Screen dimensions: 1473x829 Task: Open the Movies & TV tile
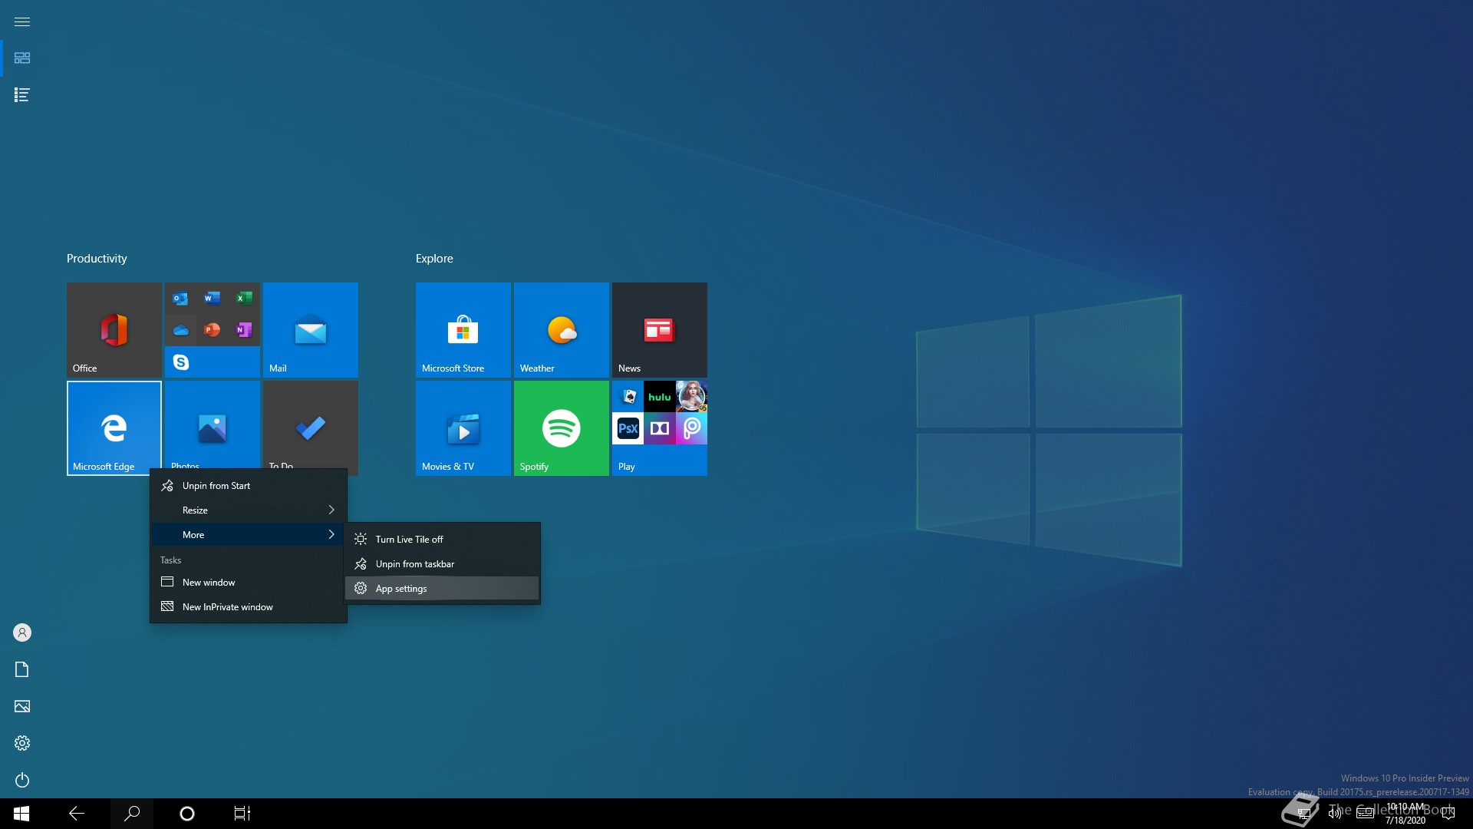(463, 428)
